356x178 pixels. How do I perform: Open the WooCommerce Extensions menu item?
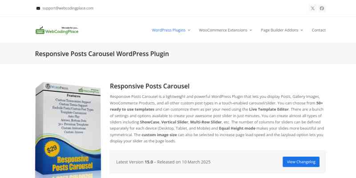coord(223,30)
